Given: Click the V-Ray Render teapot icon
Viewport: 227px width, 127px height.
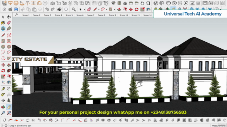Looking at the screenshot, I should pyautogui.click(x=168, y=3).
